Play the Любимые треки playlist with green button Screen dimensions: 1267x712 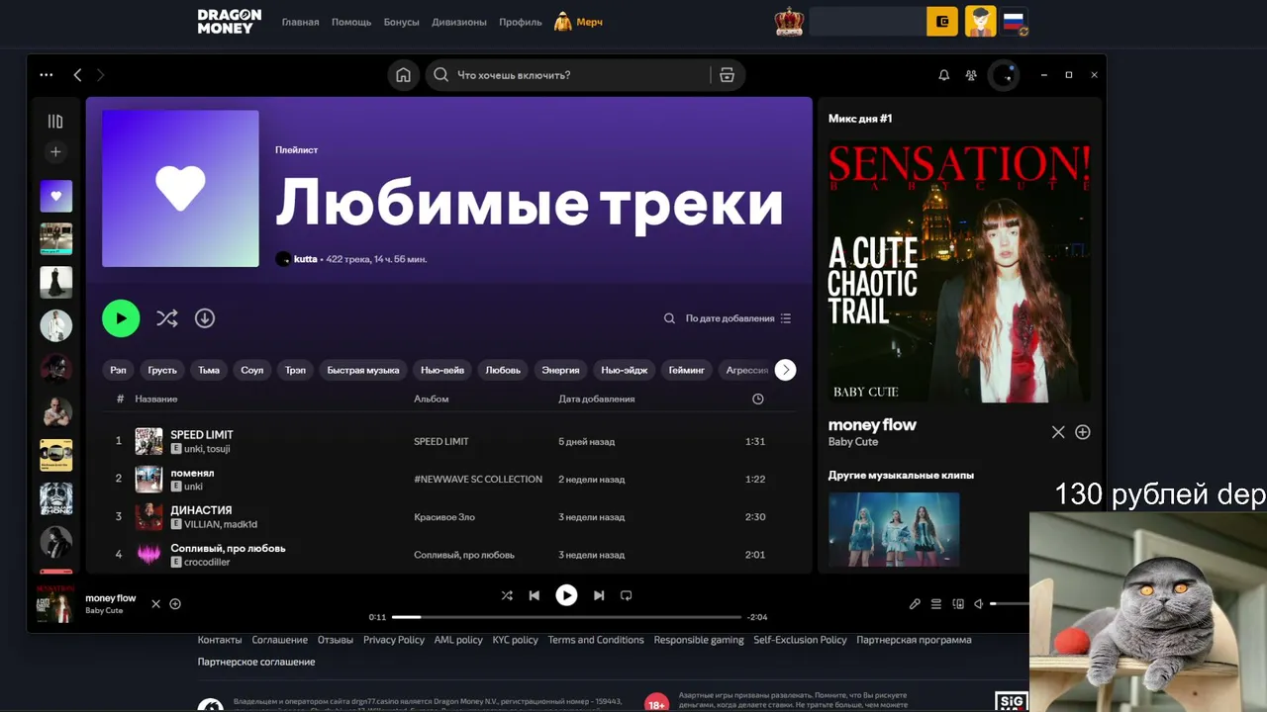coord(121,318)
